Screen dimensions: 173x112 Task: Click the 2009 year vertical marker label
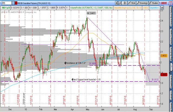(x=24, y=99)
